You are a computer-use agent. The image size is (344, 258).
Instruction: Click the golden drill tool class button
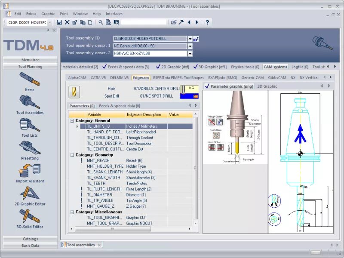(74, 92)
